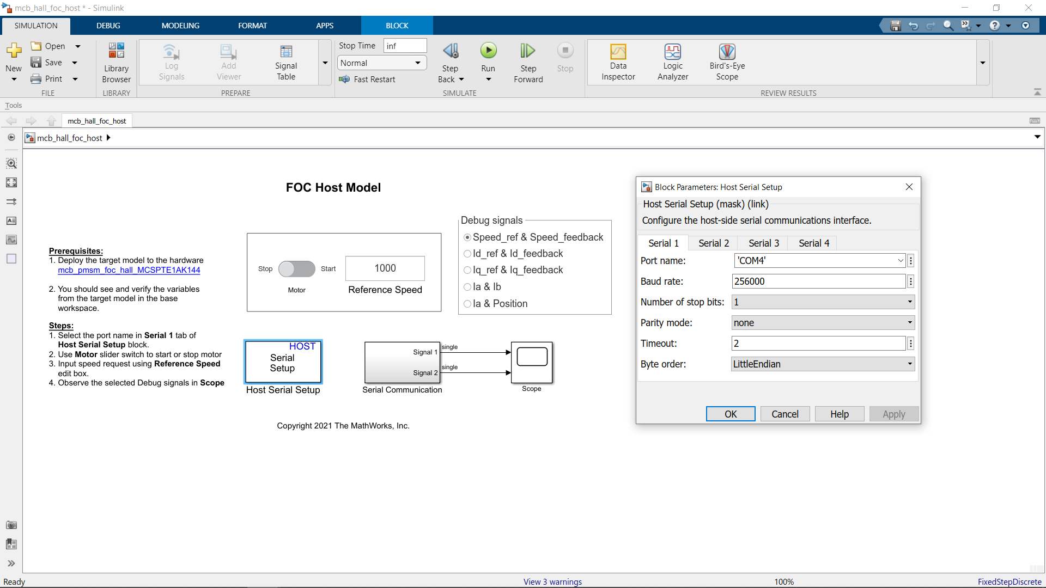Click the Apply button in block parameters
Screen dimensions: 1046x588
[x=893, y=414]
